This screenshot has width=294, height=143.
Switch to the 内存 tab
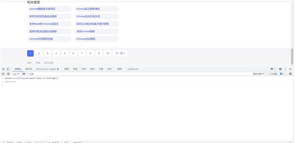[x=83, y=69]
